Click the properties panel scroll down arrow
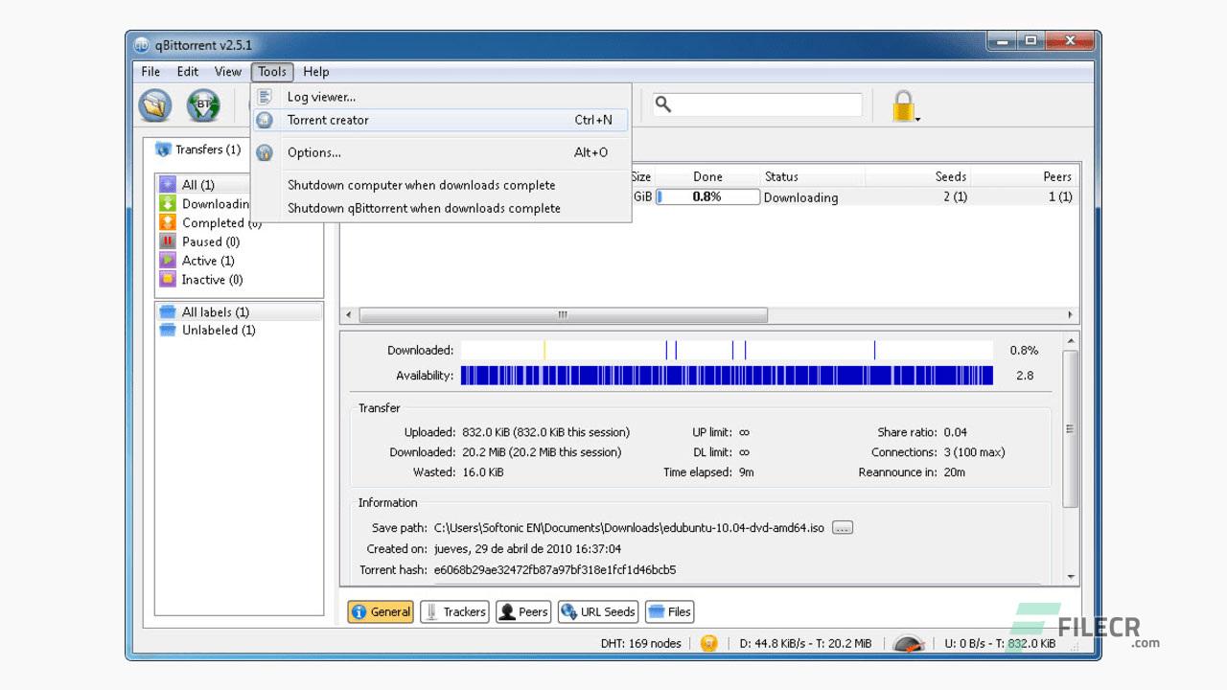 point(1071,577)
